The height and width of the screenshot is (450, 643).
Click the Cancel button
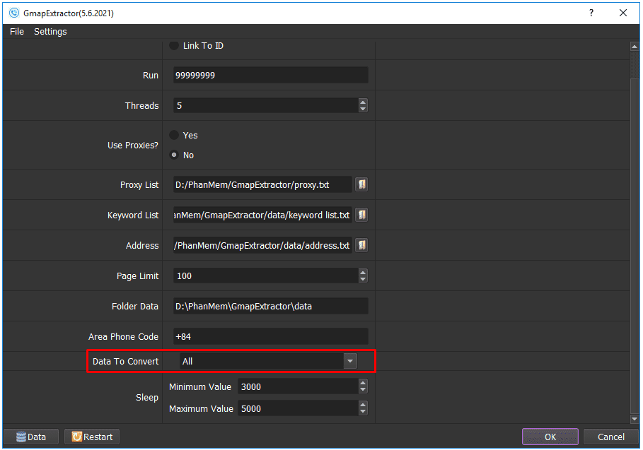[610, 437]
